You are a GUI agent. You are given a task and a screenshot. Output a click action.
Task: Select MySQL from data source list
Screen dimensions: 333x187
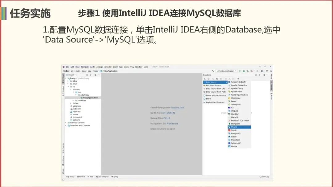click(x=239, y=127)
